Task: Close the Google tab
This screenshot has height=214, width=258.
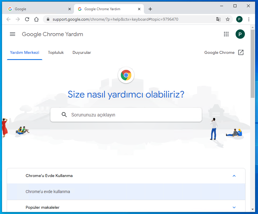Action: click(70, 9)
